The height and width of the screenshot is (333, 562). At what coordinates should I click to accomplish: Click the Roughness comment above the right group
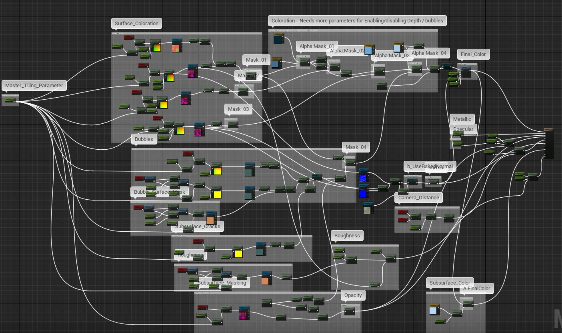tap(347, 235)
